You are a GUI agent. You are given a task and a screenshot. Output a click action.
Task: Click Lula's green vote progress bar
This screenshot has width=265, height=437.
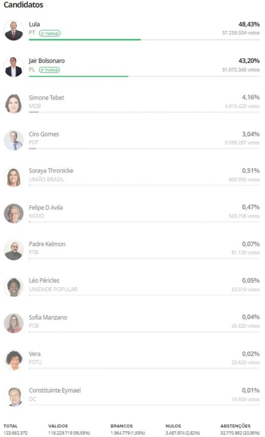coord(85,40)
